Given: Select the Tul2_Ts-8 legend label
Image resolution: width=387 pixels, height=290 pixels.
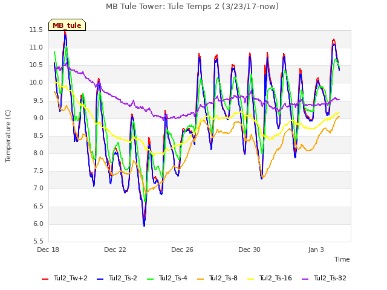Looking at the screenshot, I should tap(223, 278).
